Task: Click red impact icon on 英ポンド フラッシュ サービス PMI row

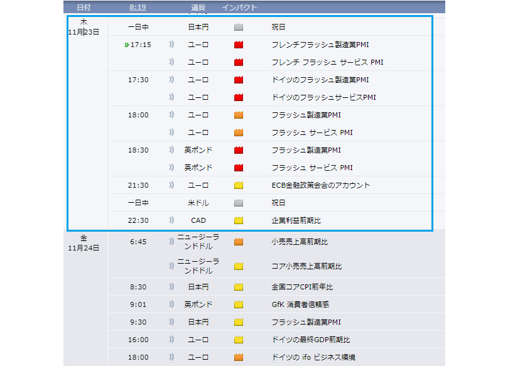Action: coord(239,168)
